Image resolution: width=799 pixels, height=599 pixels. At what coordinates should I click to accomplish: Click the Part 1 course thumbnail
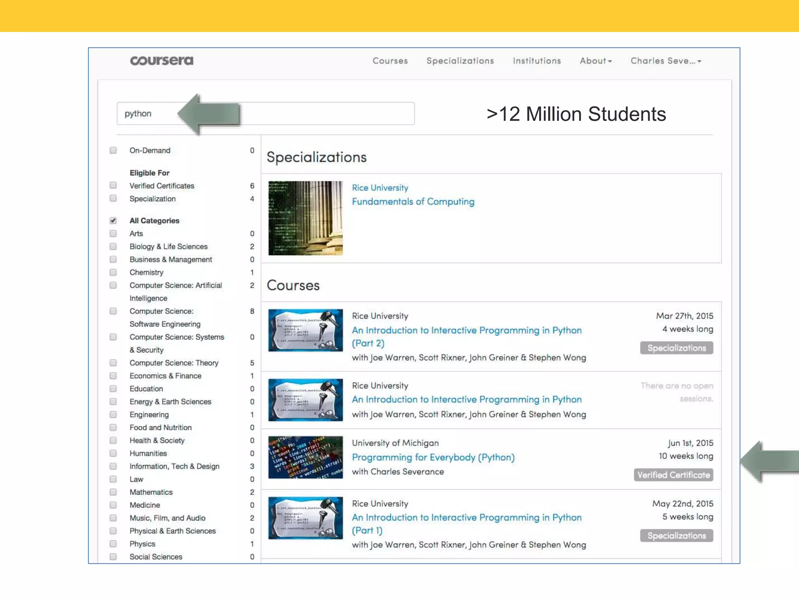(x=305, y=518)
